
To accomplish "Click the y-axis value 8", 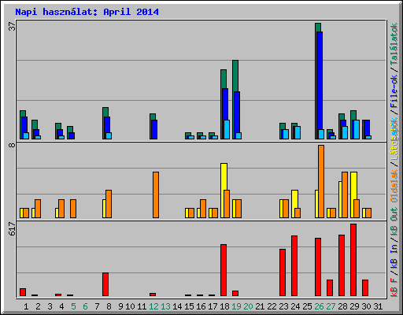I will (x=12, y=145).
